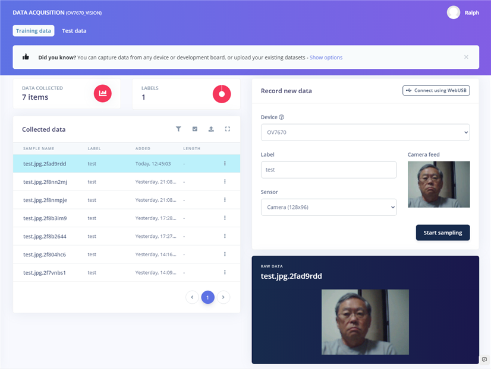Click Connect using WebUSB button
The height and width of the screenshot is (369, 491).
(436, 91)
